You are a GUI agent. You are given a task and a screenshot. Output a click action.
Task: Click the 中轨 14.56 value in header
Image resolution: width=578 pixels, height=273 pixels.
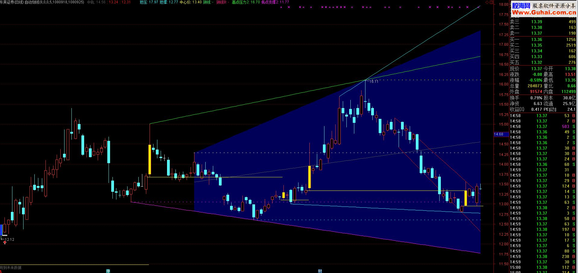(96, 2)
